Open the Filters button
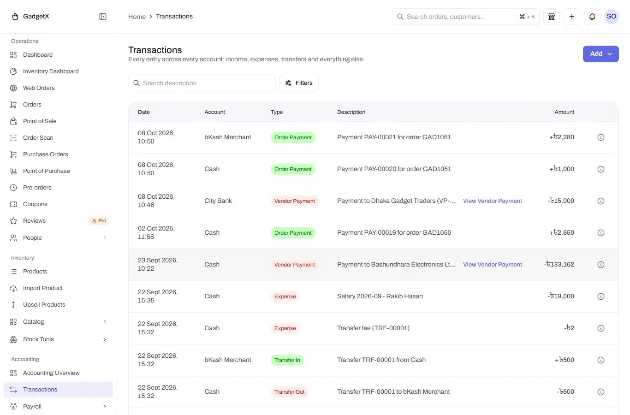This screenshot has height=415, width=630. point(299,83)
